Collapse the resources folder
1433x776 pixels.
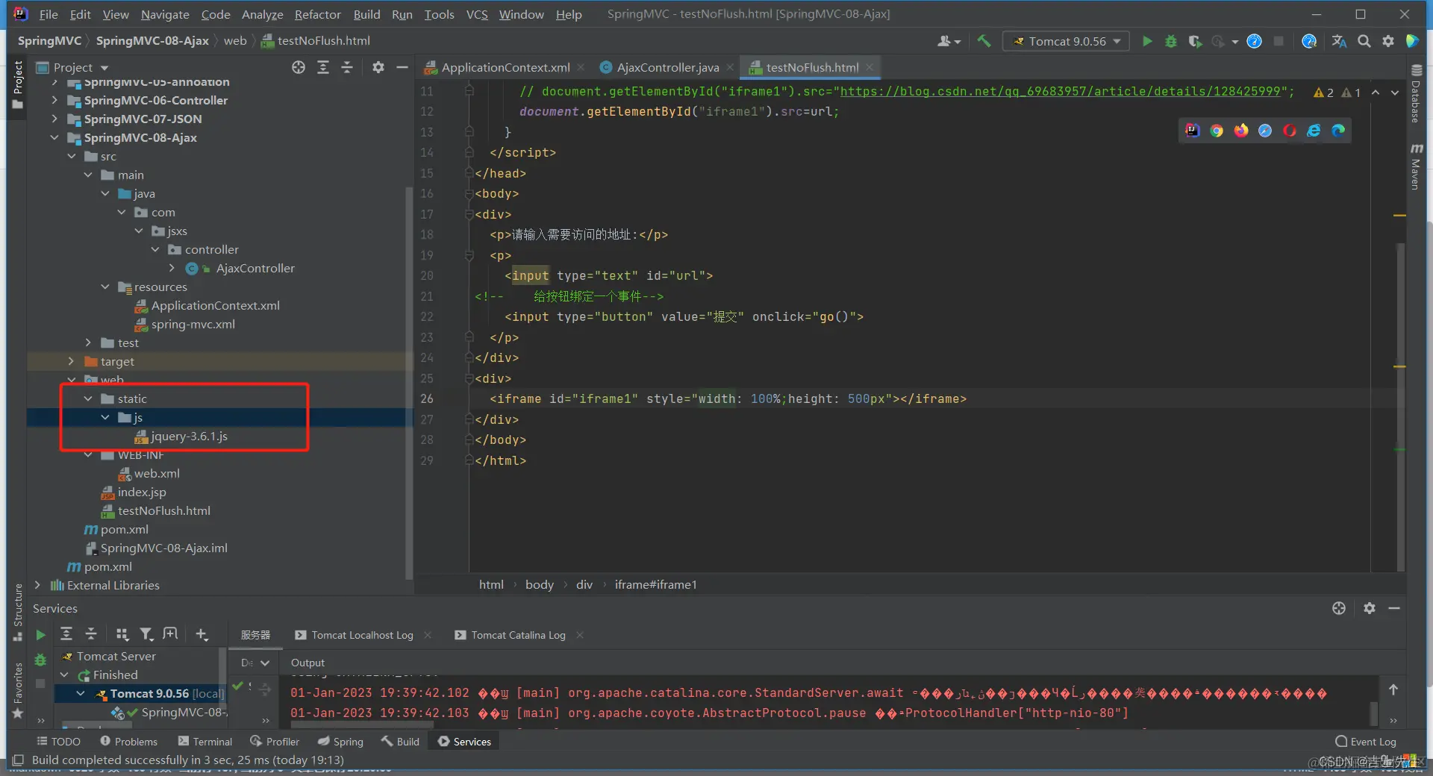[105, 287]
